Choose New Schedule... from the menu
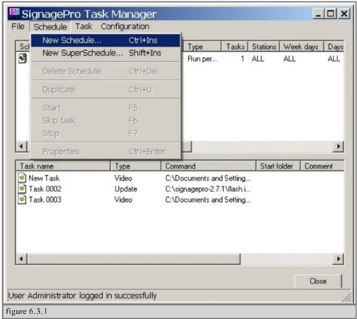 coord(106,40)
